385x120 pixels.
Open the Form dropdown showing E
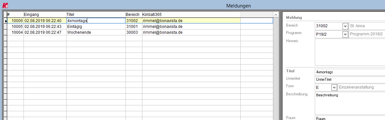point(334,87)
